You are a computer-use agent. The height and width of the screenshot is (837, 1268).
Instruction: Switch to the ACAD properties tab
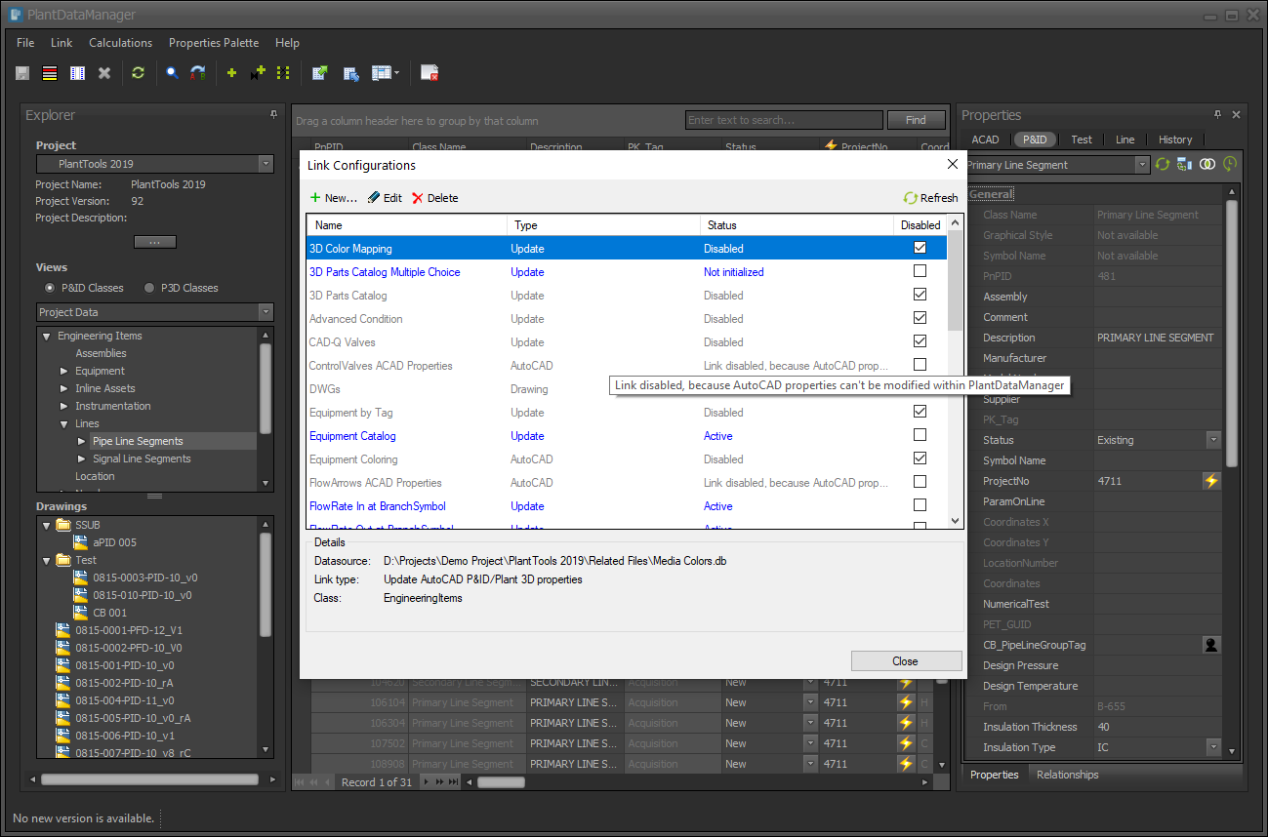[985, 139]
